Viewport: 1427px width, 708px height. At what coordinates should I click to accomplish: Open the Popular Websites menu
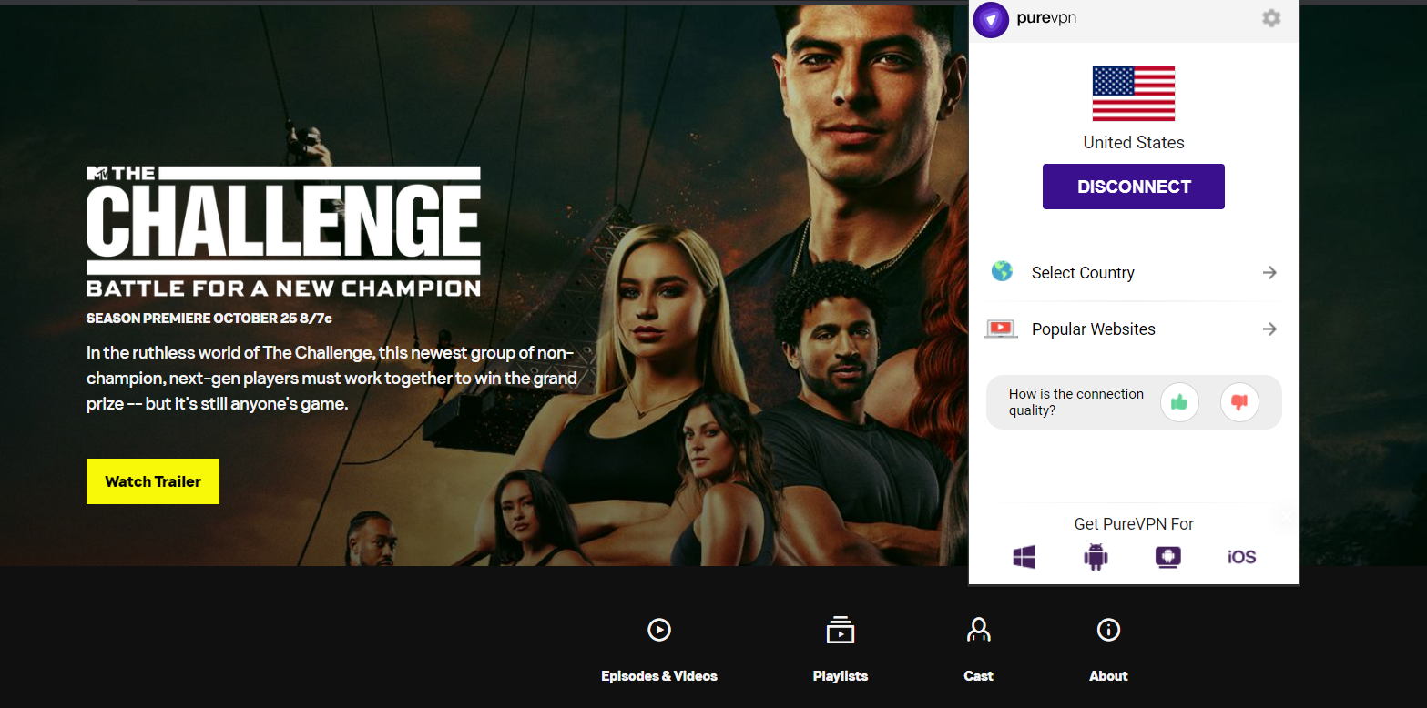click(1134, 329)
